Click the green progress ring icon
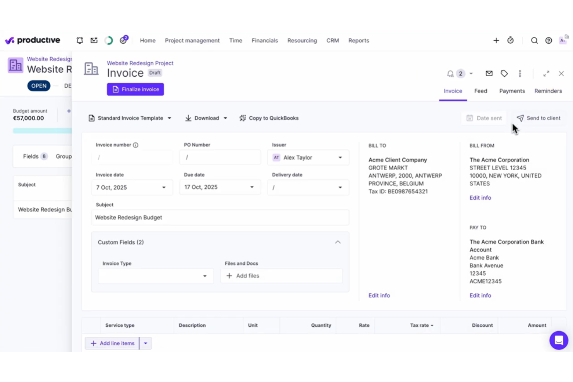 tap(109, 40)
